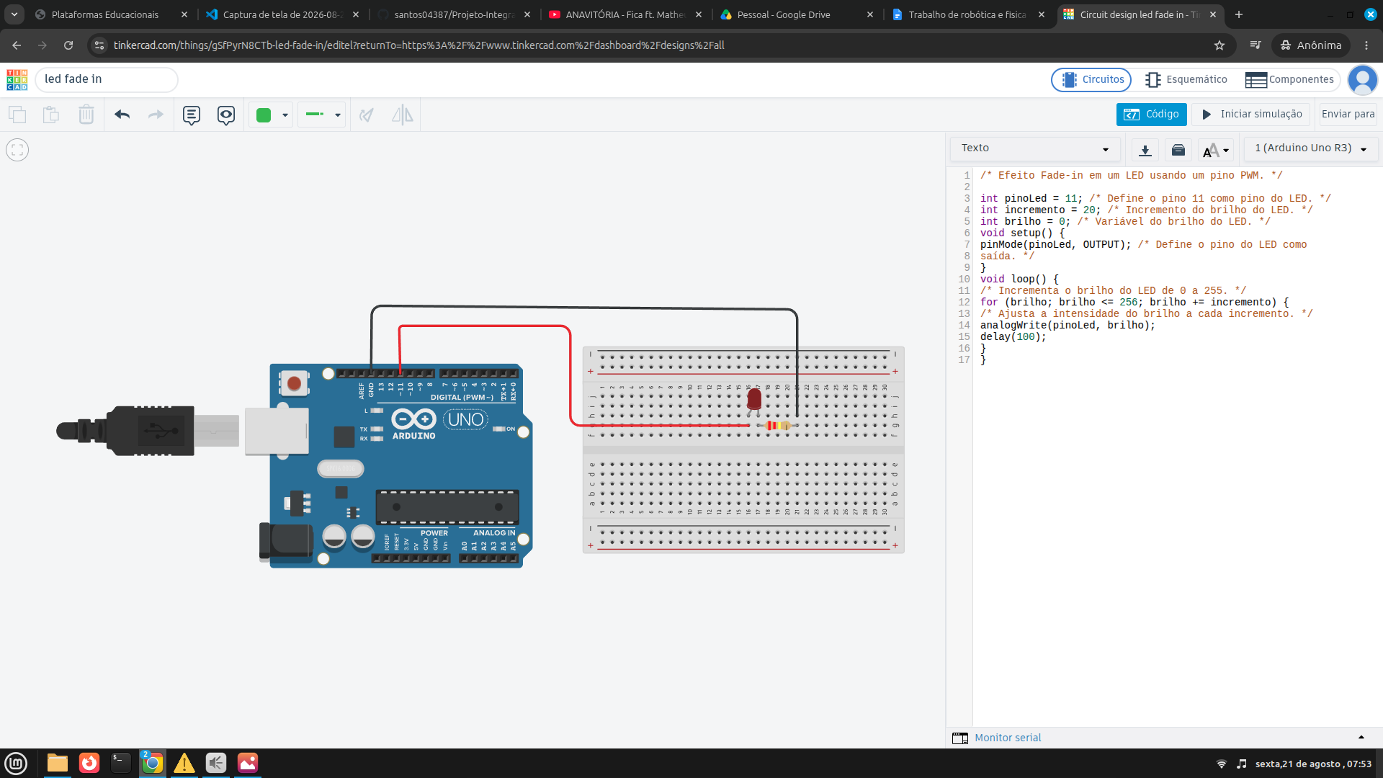Screen dimensions: 1383x778
Task: Click the Tinkercad logo icon
Action: 17,79
